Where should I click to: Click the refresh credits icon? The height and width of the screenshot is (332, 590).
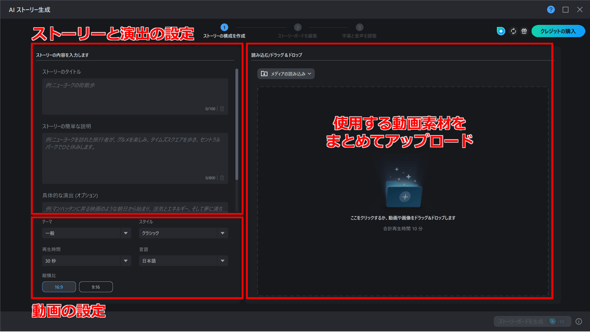click(x=513, y=31)
